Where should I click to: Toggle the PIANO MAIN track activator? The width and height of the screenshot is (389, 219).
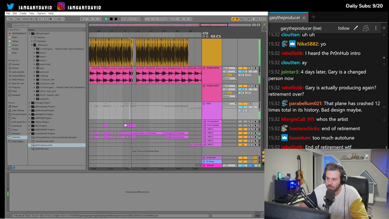coord(243,68)
